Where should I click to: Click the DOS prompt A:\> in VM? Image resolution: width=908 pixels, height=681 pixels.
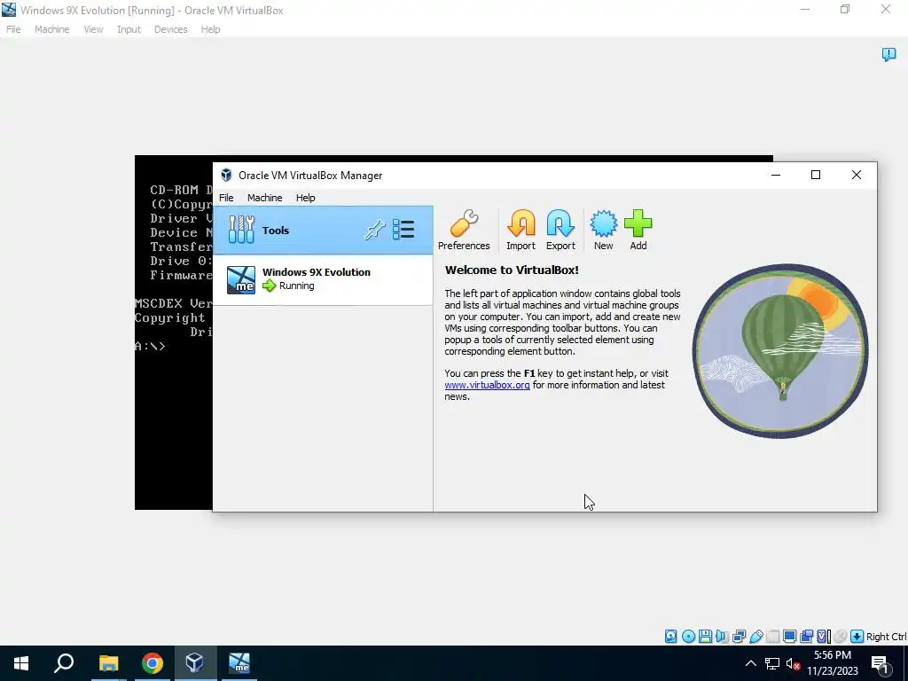(151, 347)
